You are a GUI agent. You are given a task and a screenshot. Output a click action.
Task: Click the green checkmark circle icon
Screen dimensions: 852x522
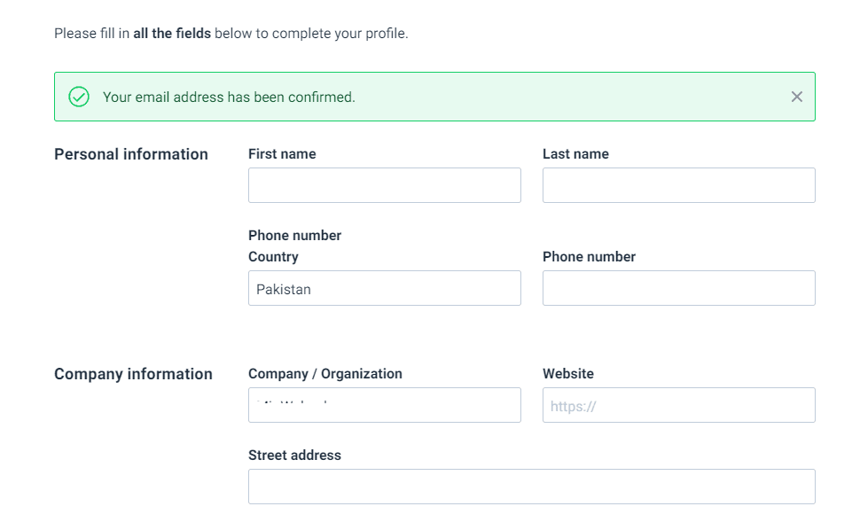click(79, 97)
